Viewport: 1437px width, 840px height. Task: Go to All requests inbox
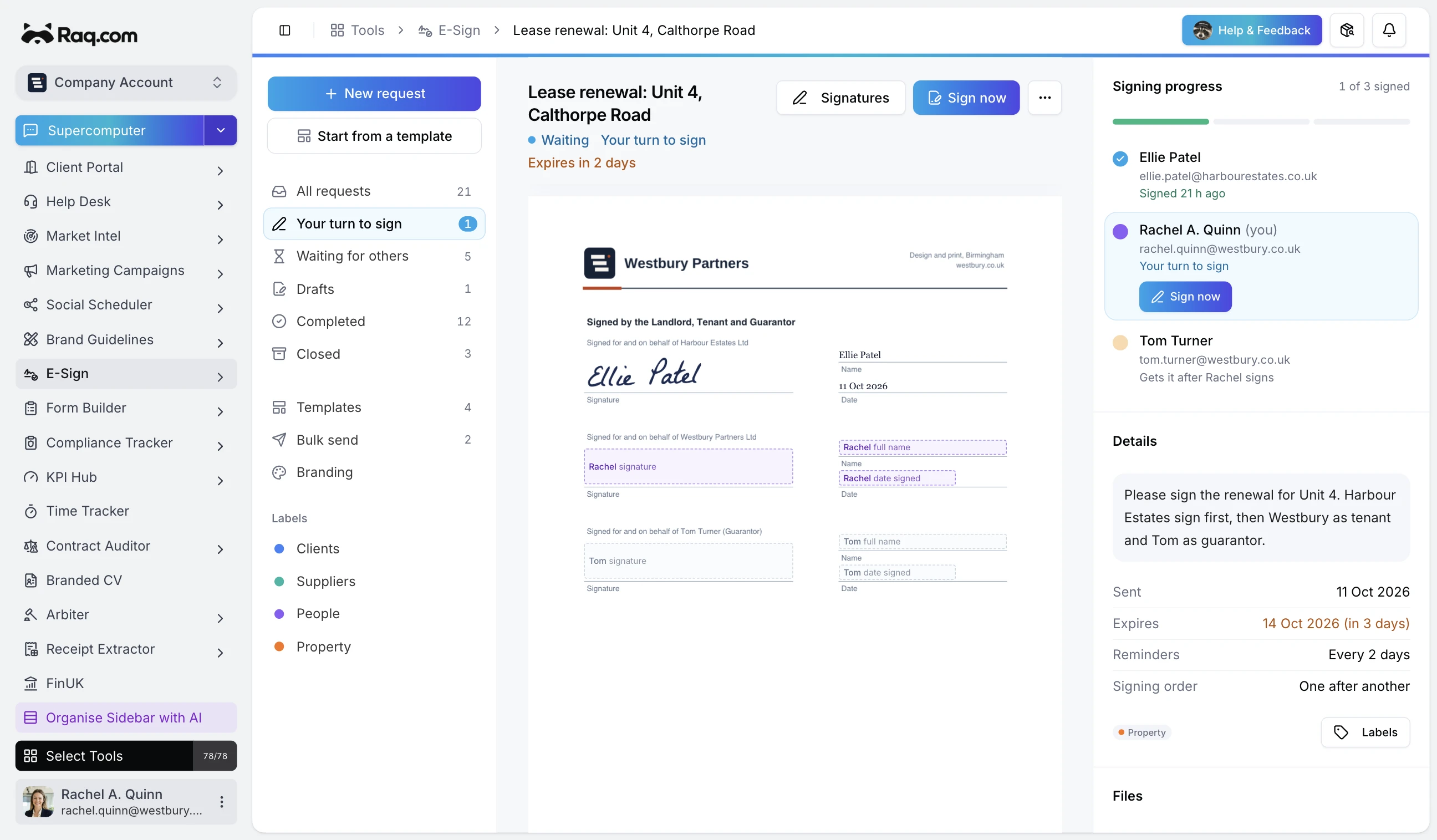click(x=374, y=191)
